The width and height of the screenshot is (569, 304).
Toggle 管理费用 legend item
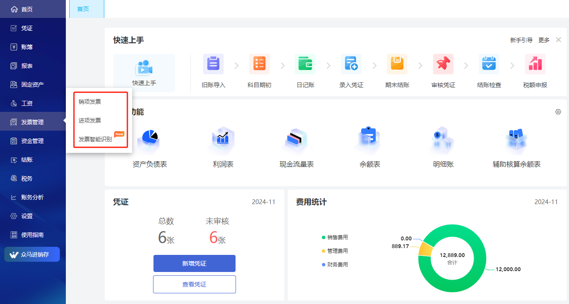pos(335,251)
